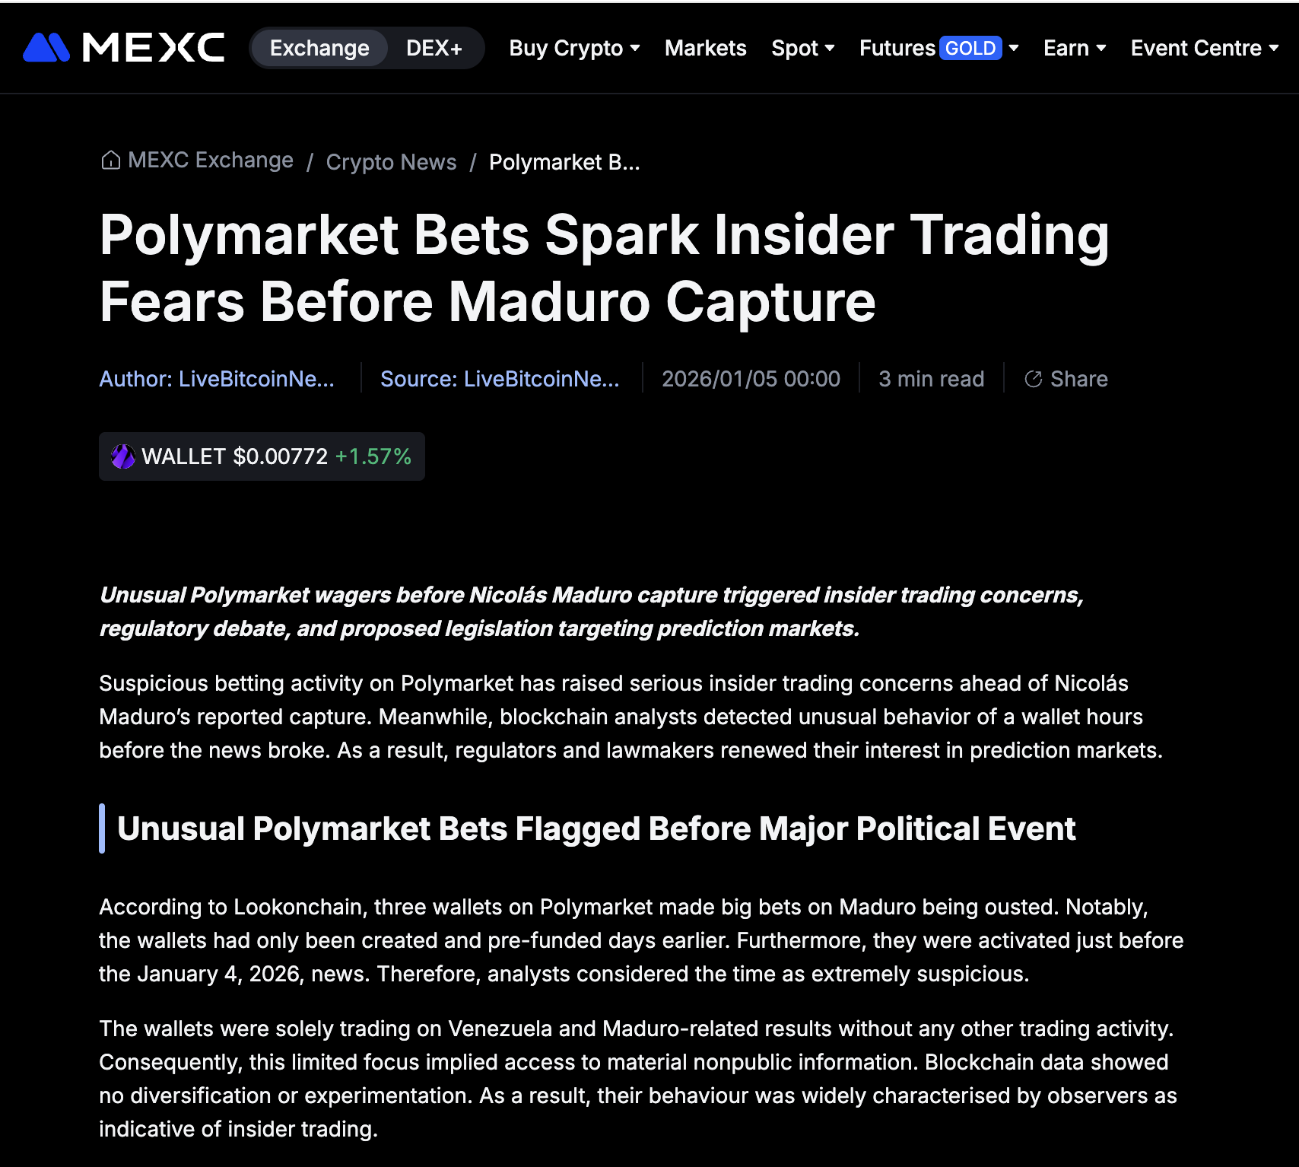This screenshot has width=1299, height=1167.
Task: Switch to DEX+ mode toggle
Action: coord(434,48)
